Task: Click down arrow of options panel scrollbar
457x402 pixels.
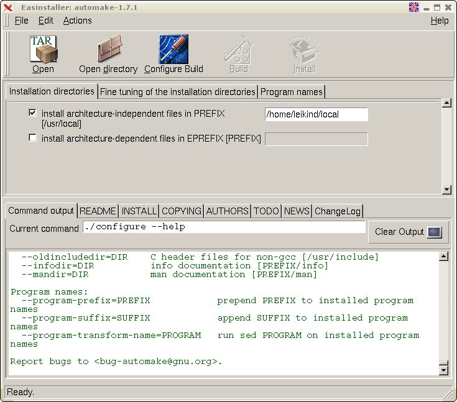Action: pyautogui.click(x=446, y=190)
